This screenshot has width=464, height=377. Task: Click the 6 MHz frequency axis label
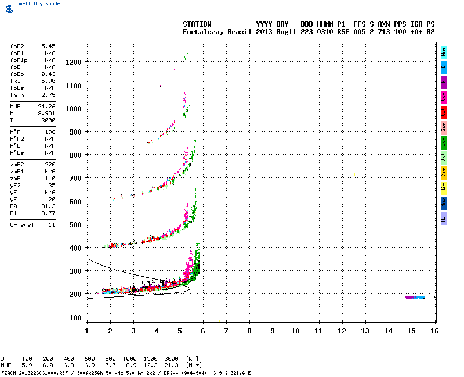point(203,331)
